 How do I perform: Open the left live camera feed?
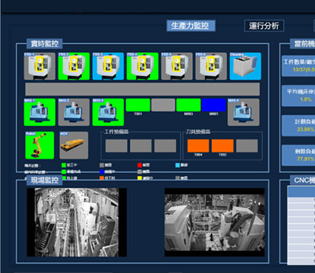(x=77, y=222)
